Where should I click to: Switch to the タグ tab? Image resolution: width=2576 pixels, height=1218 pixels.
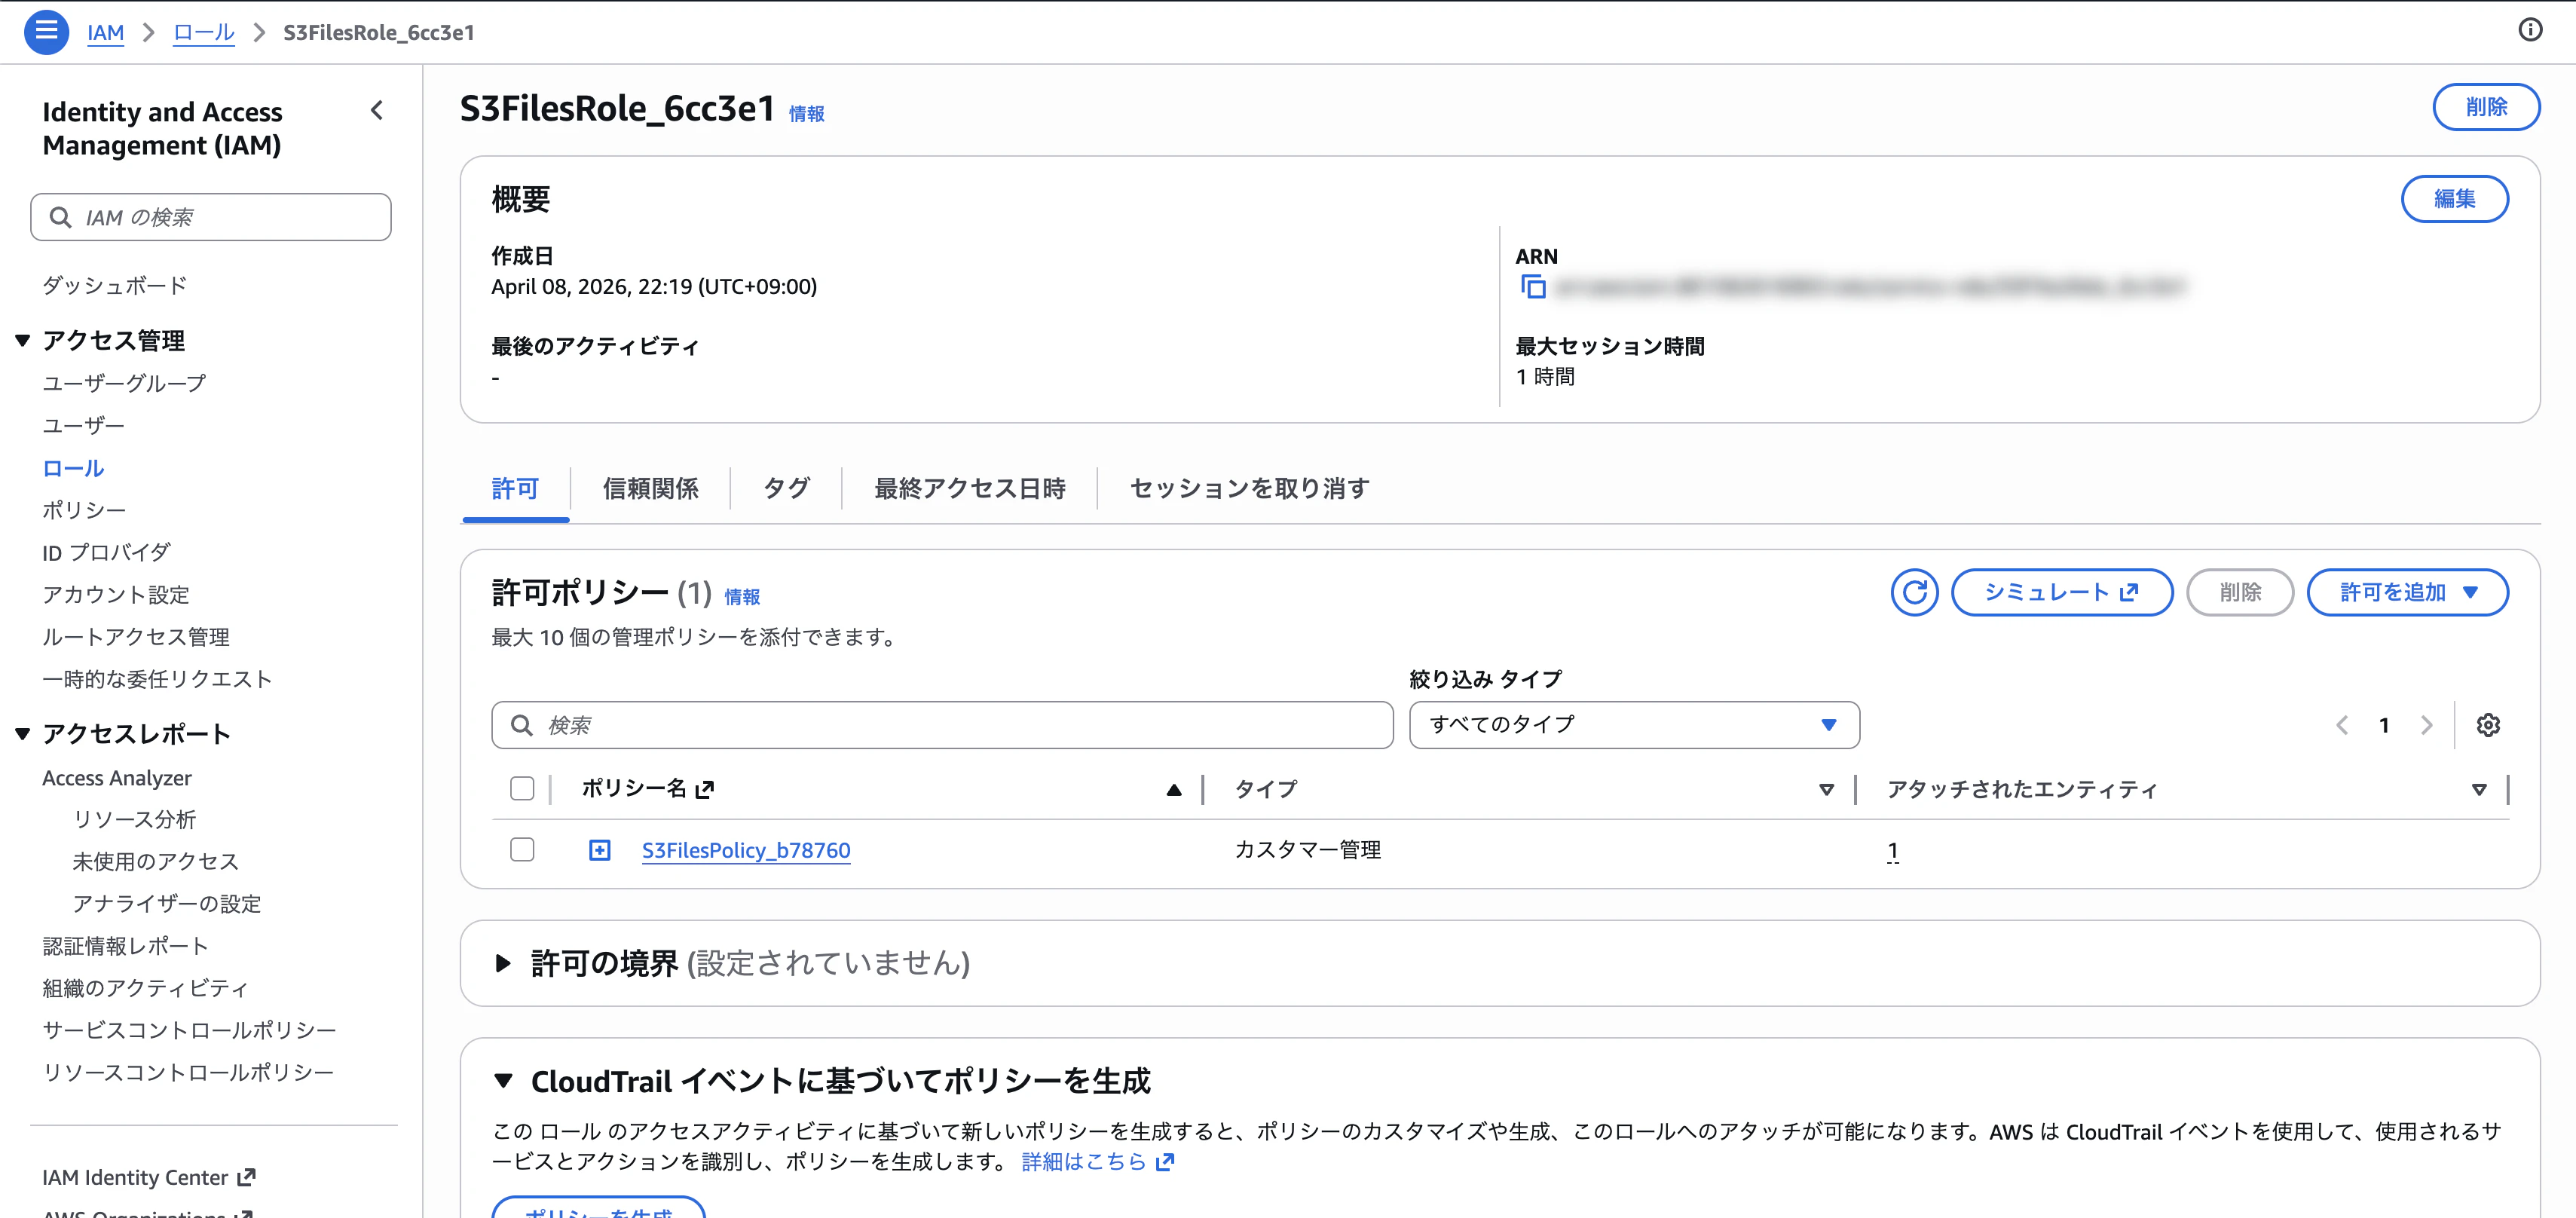[786, 489]
